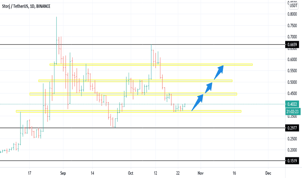
Task: Click the 0.7500 price axis value
Action: click(x=292, y=25)
